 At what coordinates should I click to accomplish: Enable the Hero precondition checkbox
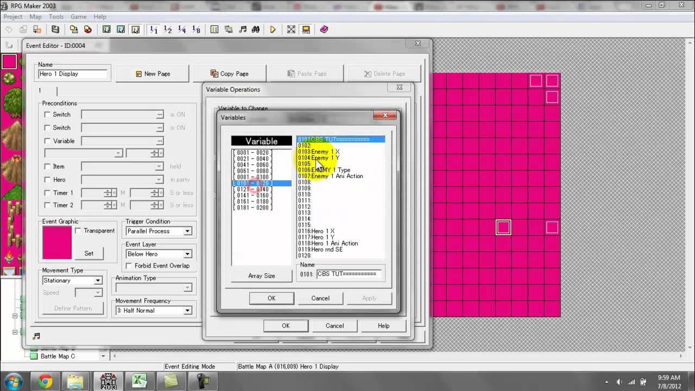pyautogui.click(x=47, y=179)
